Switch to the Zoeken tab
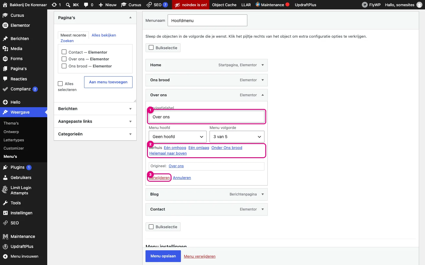Screen dimensions: 425x265 pos(67,41)
